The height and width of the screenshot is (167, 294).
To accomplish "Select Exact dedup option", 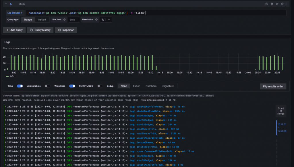I will [x=136, y=86].
